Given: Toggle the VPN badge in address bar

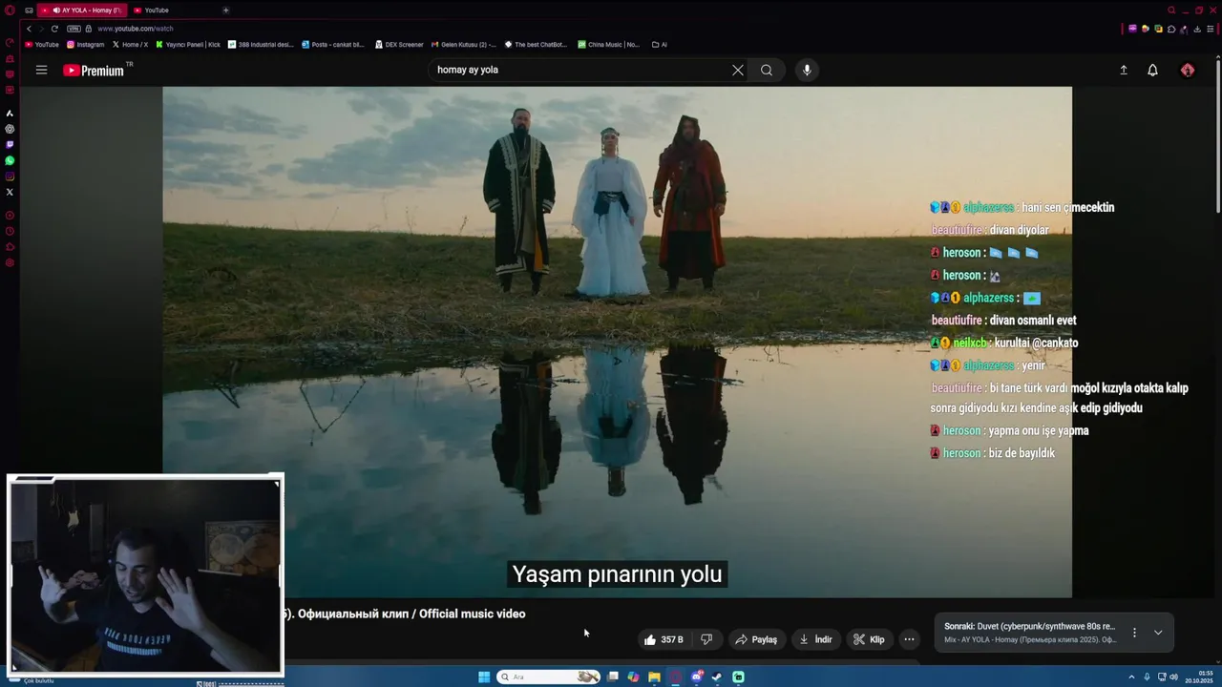Looking at the screenshot, I should [74, 29].
